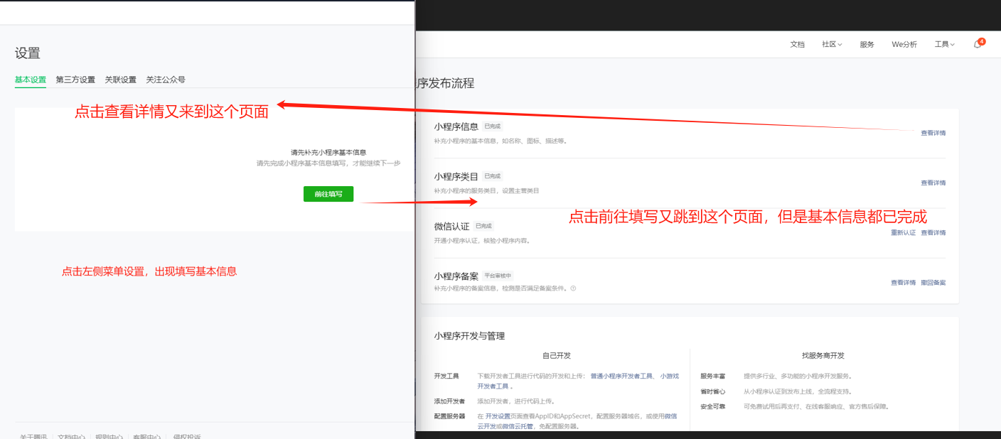The image size is (1001, 439).
Task: Switch to the 关联设置 tab
Action: tap(121, 80)
